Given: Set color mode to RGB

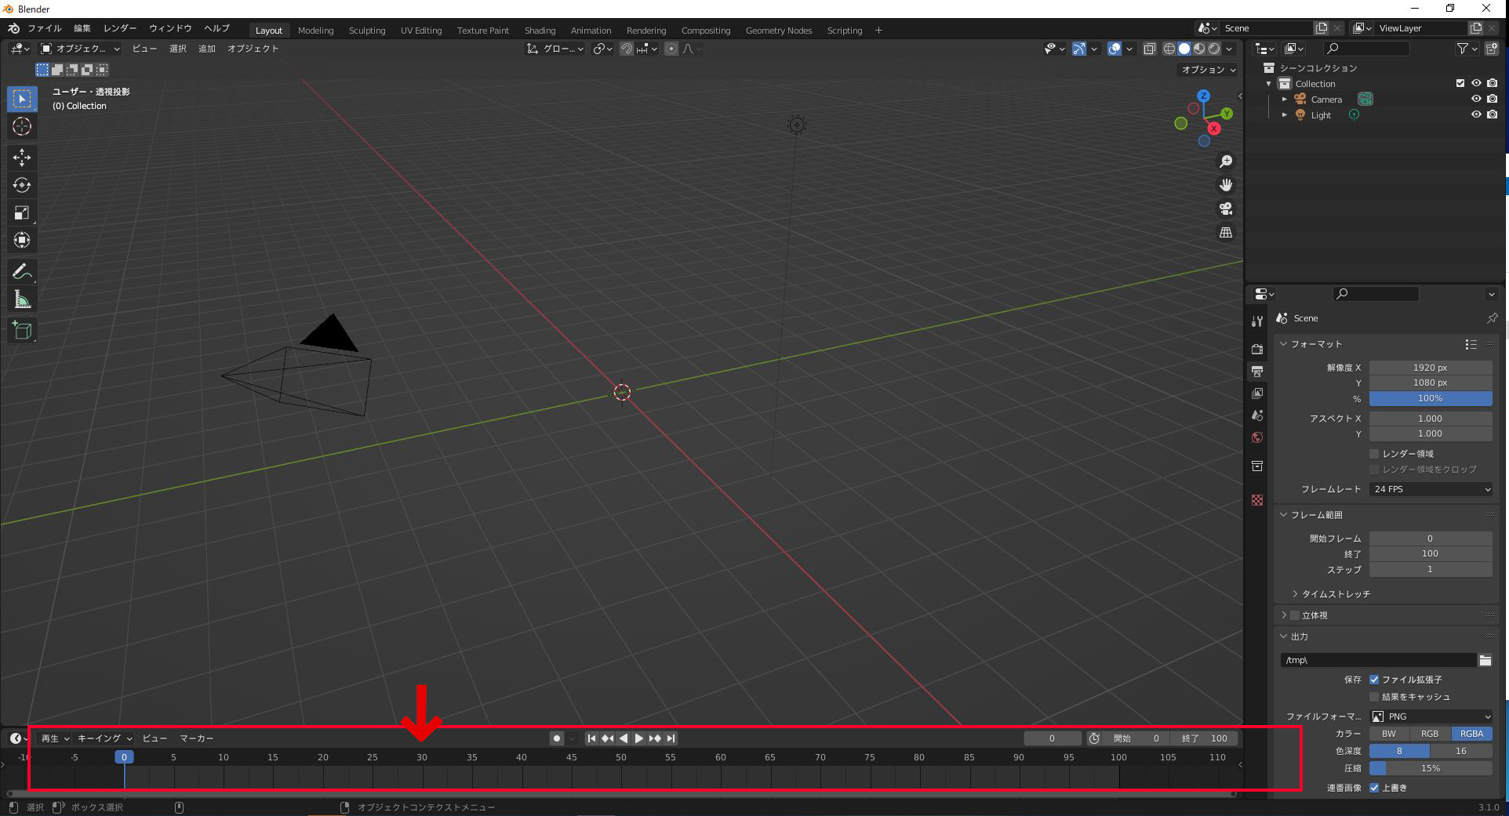Looking at the screenshot, I should [1430, 734].
